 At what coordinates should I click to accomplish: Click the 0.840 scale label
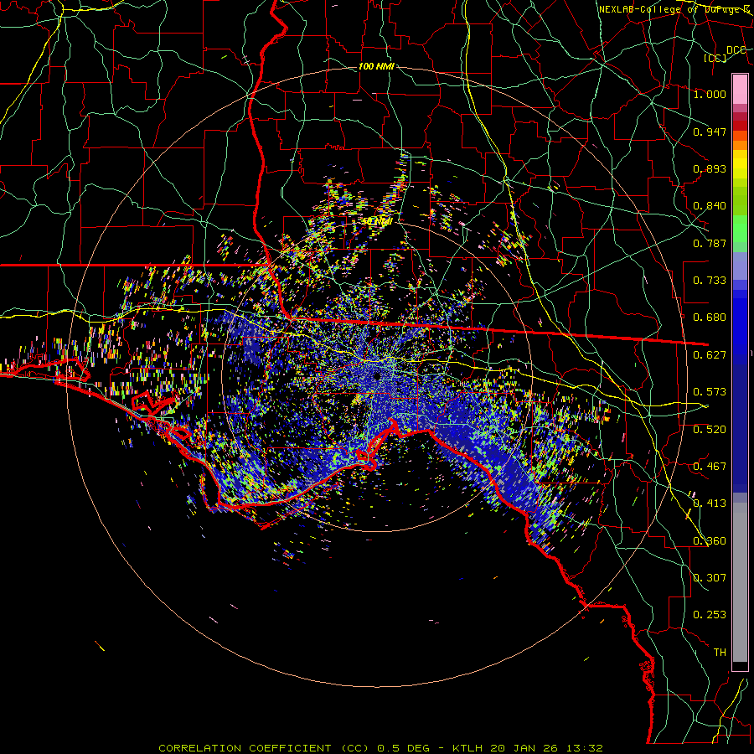(x=710, y=206)
